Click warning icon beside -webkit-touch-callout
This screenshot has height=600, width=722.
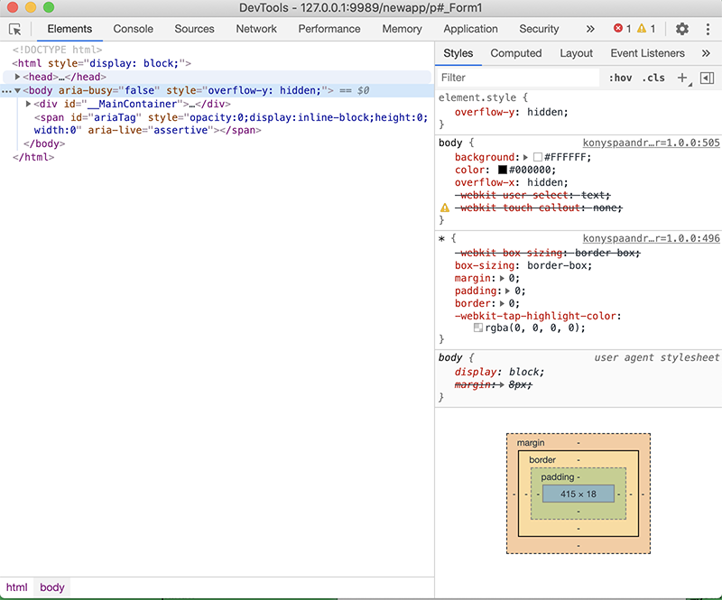point(444,208)
